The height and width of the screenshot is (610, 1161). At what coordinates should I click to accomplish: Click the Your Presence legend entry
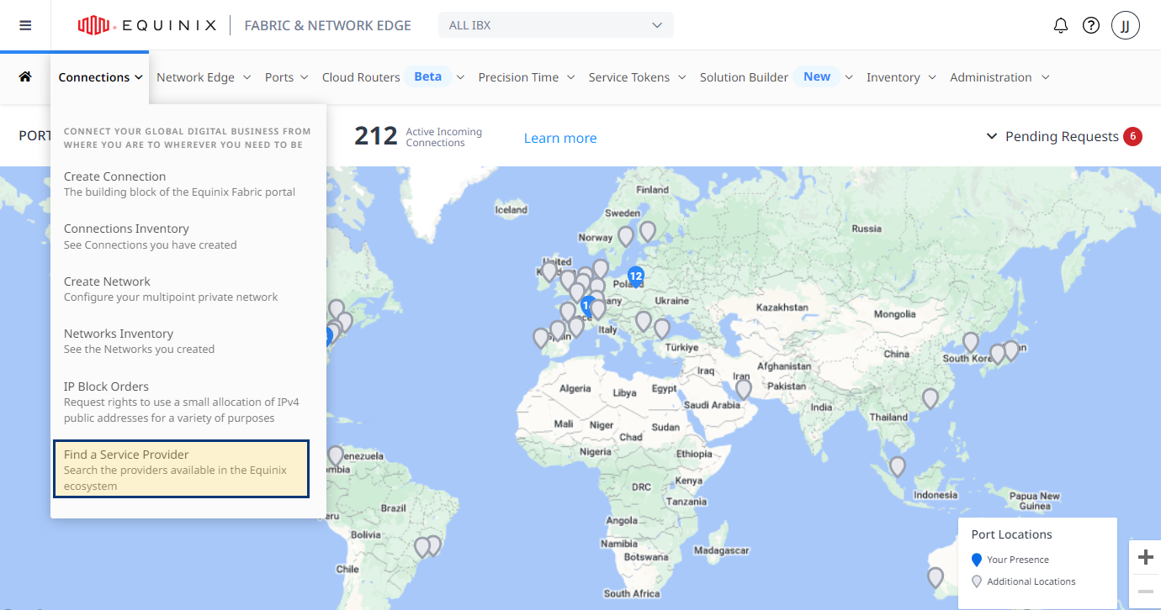[1010, 560]
